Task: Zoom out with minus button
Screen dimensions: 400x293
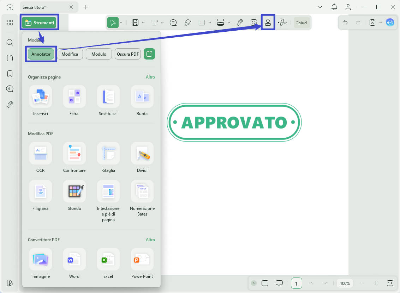Action: click(362, 283)
